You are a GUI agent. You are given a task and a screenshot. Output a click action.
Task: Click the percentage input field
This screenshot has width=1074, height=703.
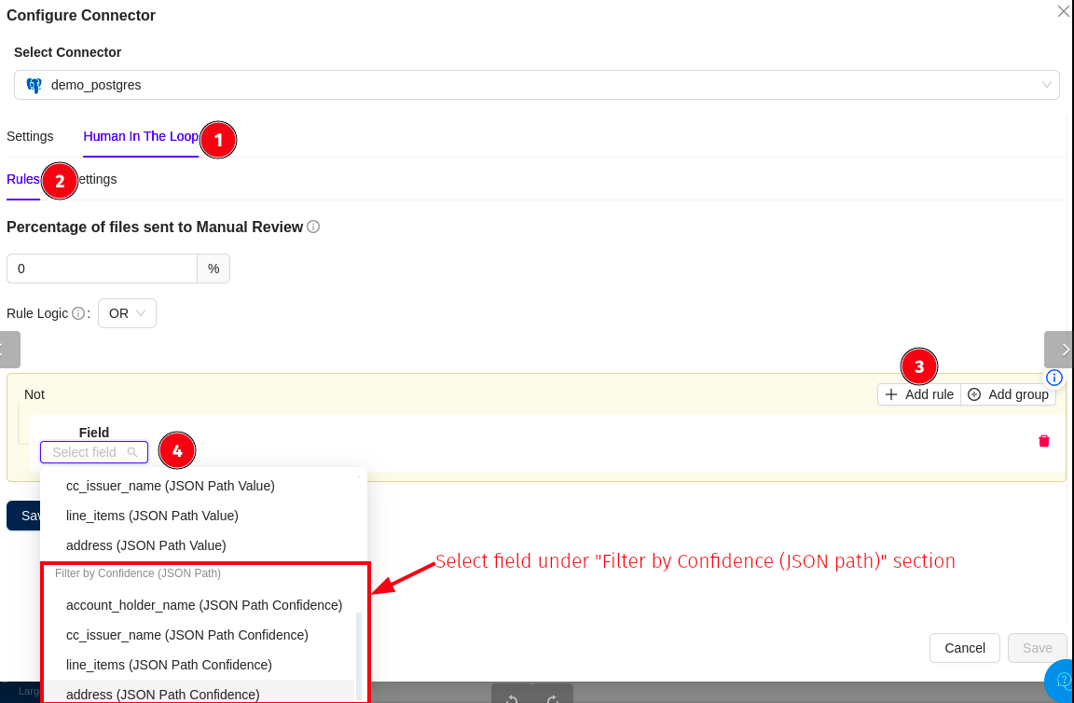102,269
